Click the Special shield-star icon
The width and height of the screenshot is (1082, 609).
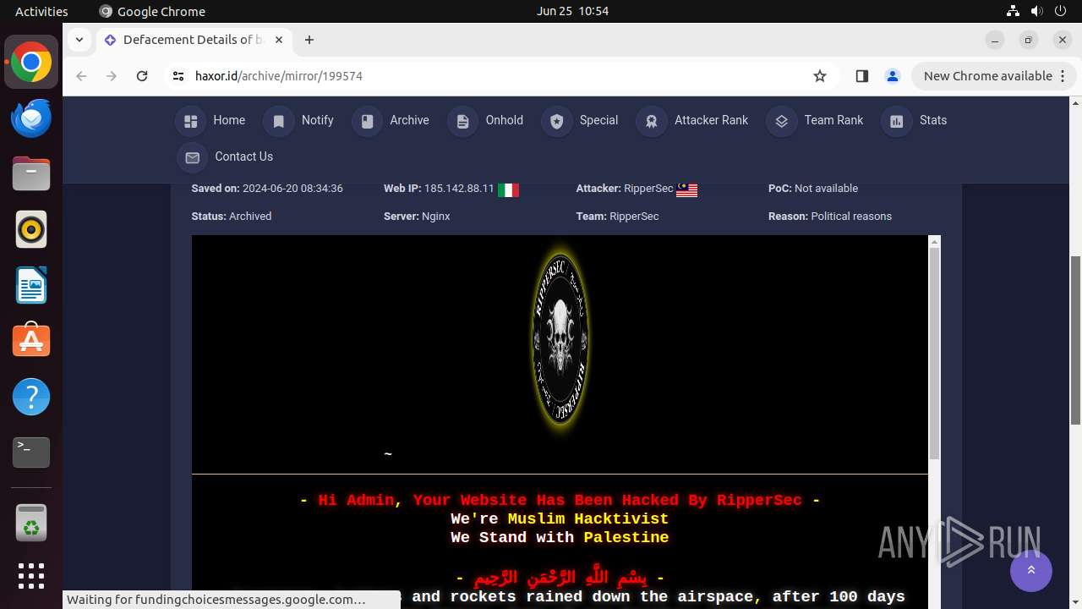[x=556, y=121]
